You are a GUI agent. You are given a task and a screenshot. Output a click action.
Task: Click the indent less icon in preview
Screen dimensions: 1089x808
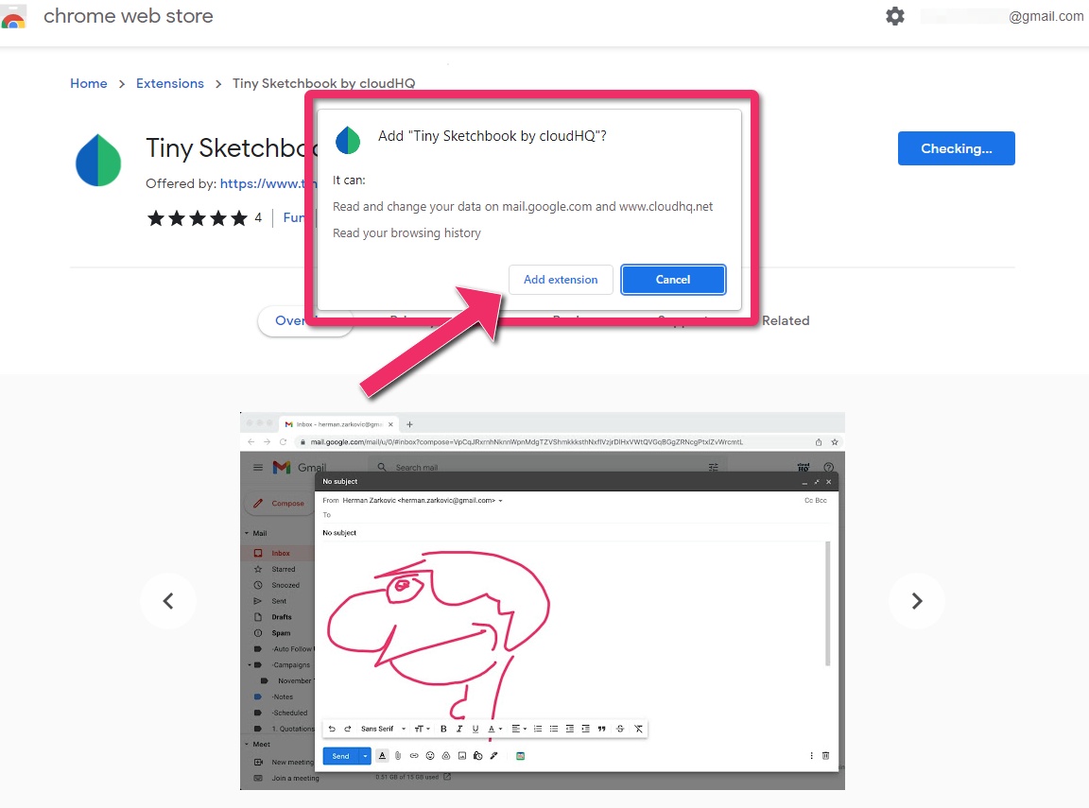pyautogui.click(x=569, y=729)
